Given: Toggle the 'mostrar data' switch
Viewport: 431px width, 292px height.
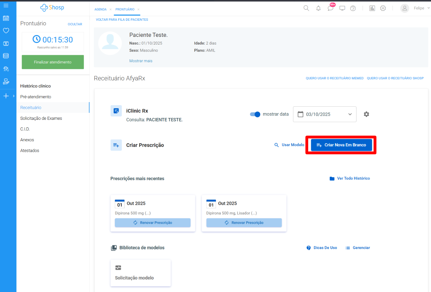Looking at the screenshot, I should point(255,114).
